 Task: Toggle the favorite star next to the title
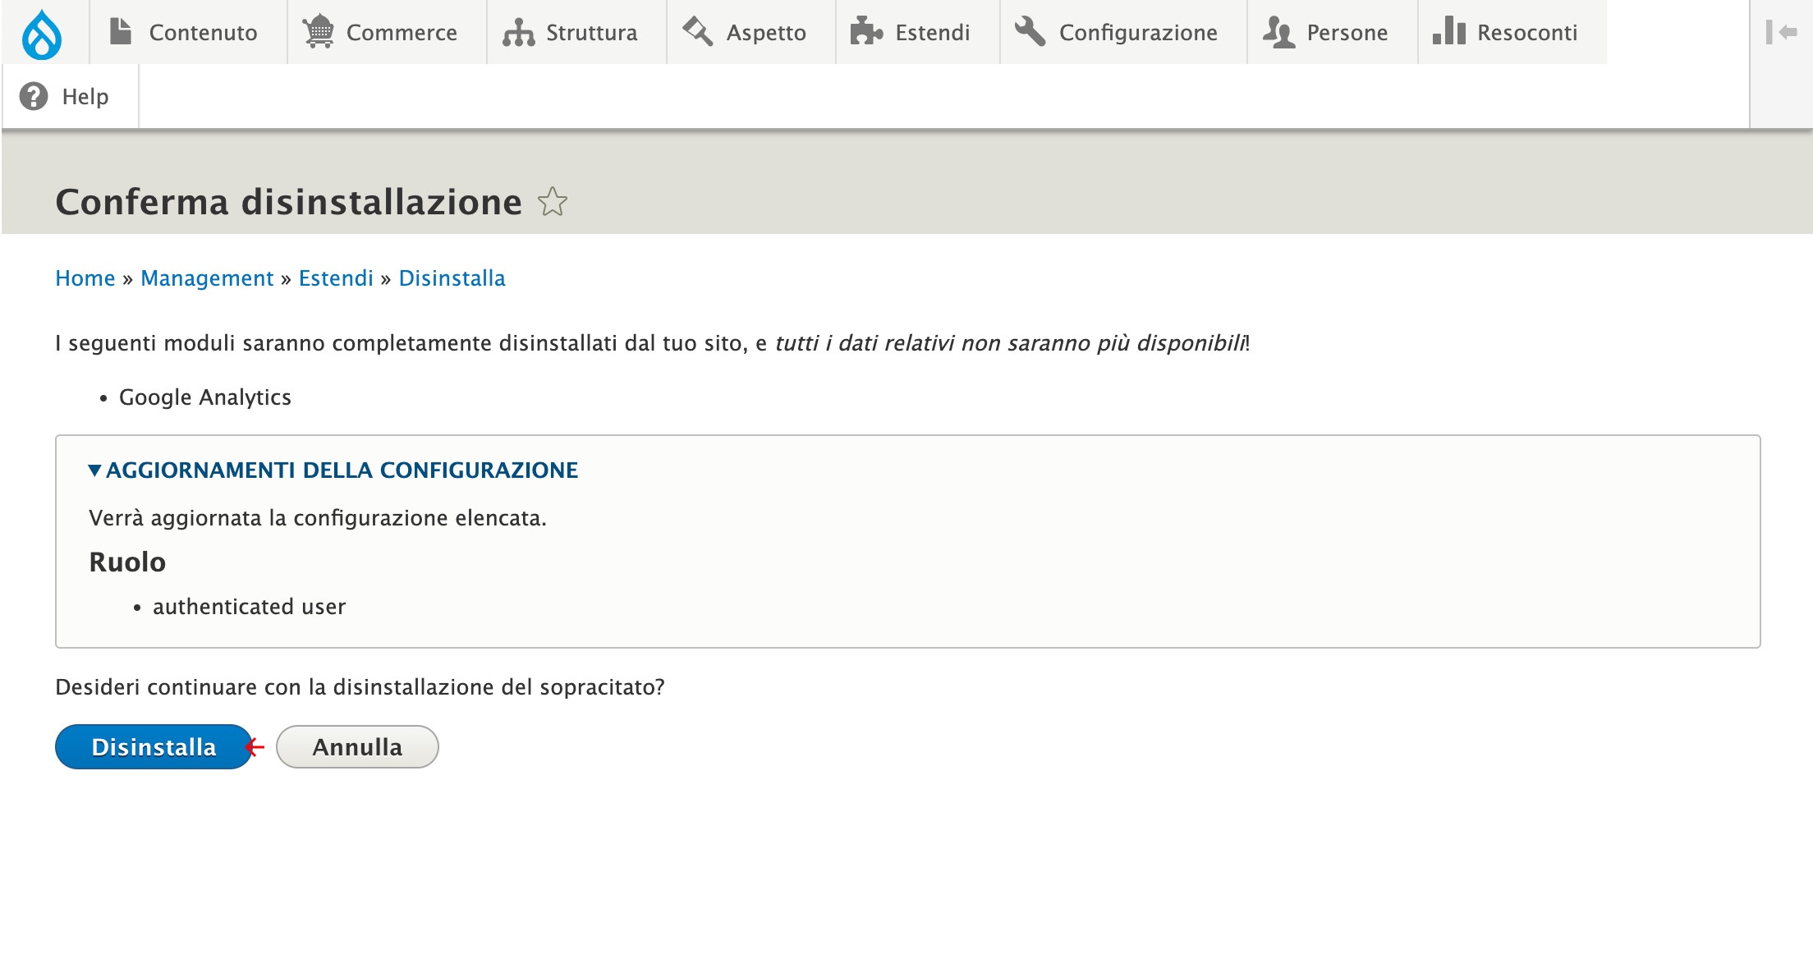click(x=553, y=202)
